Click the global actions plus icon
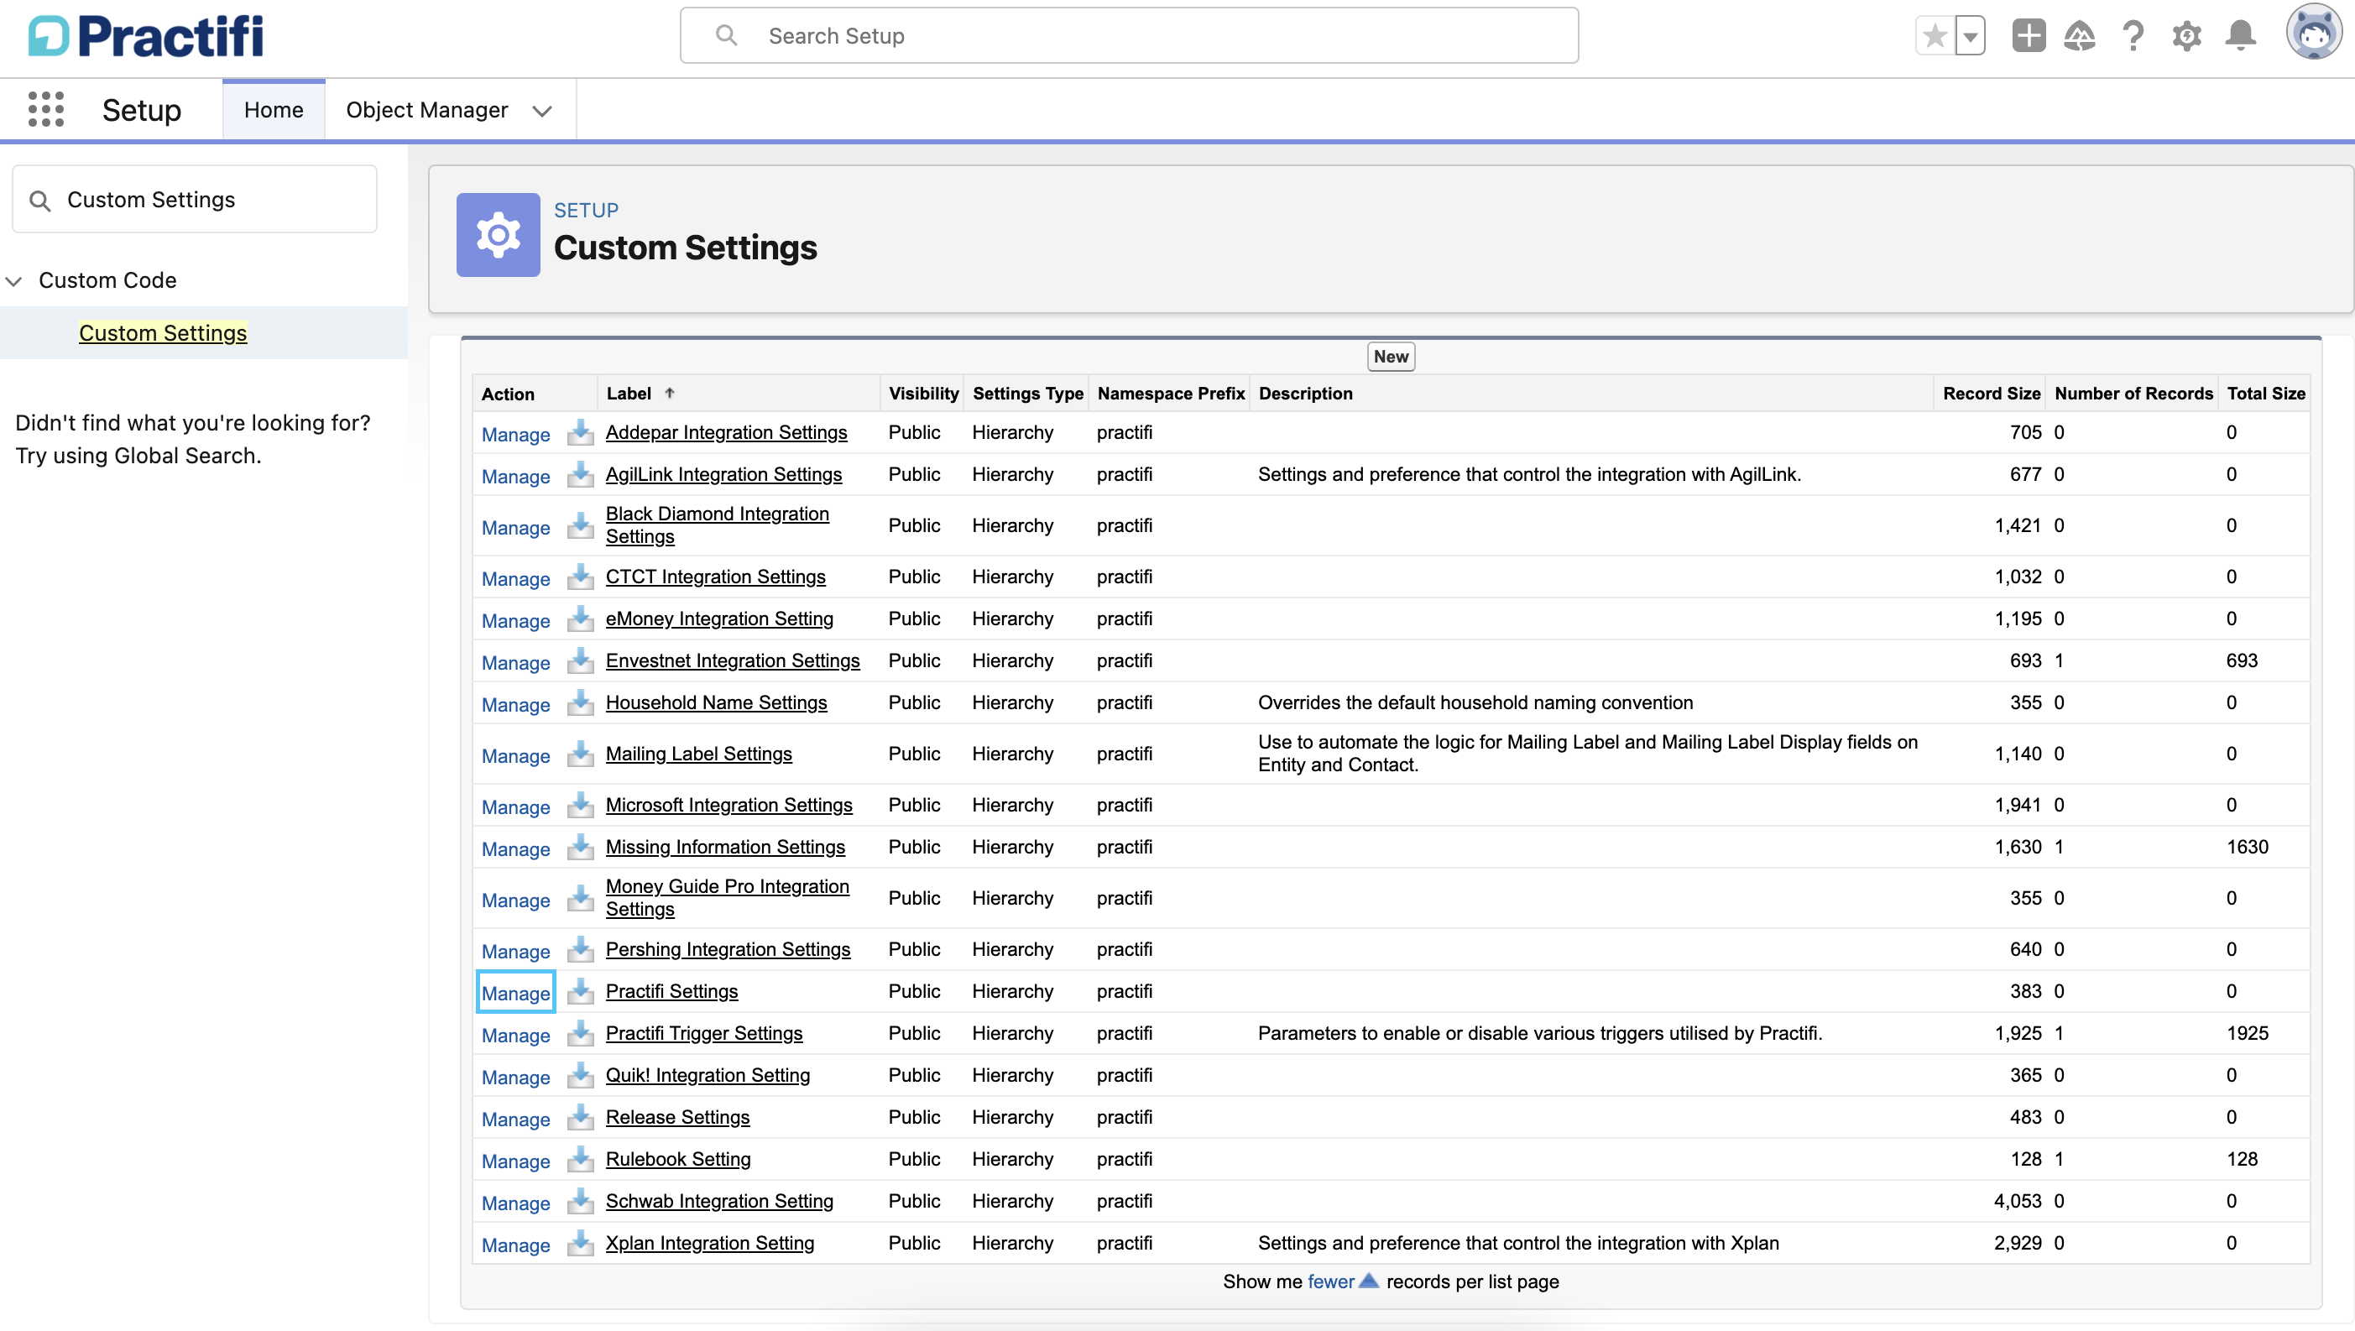Viewport: 2355px width, 1331px height. [2028, 35]
